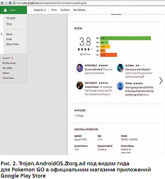Click the 'How do you start playing?' review

pos(139,73)
